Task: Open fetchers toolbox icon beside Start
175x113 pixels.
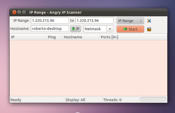Action: point(149,29)
